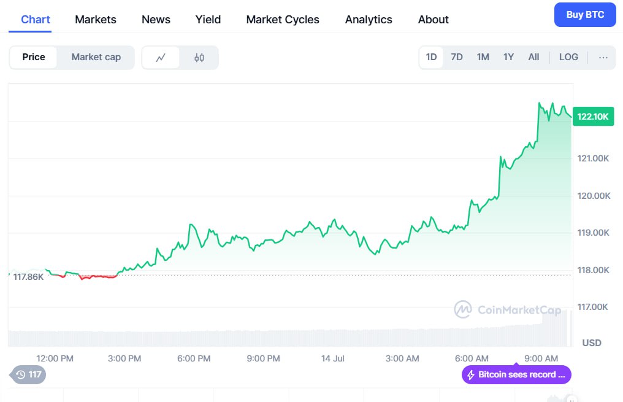Screen dimensions: 623x402
Task: Select the 1D time range
Action: 431,57
